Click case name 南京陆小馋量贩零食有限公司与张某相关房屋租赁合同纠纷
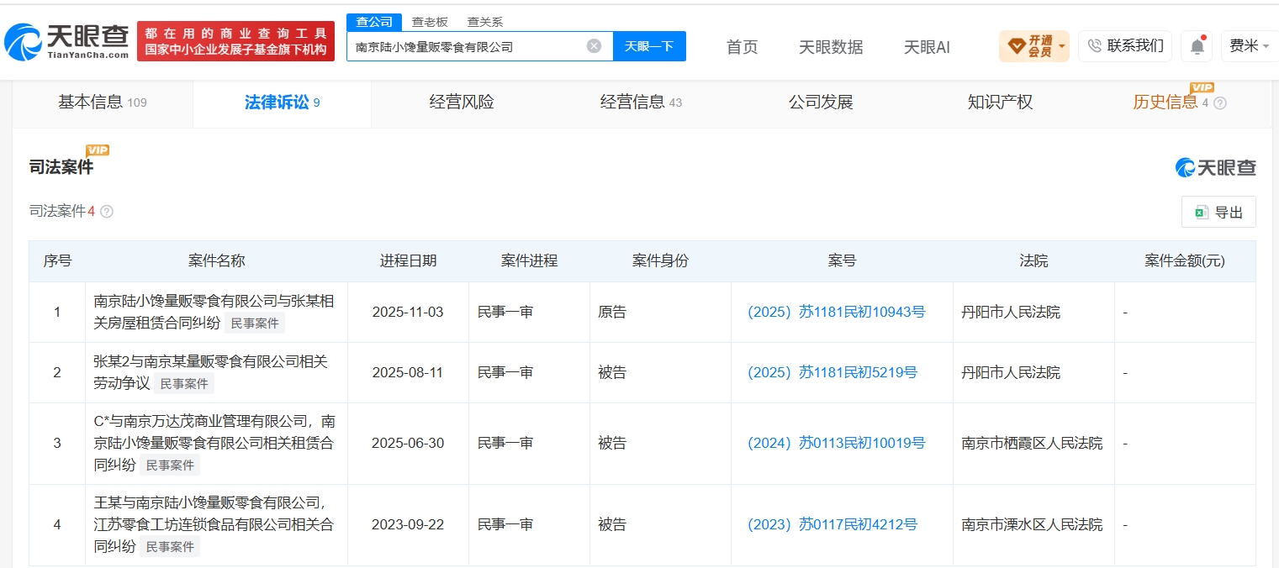 pos(214,312)
